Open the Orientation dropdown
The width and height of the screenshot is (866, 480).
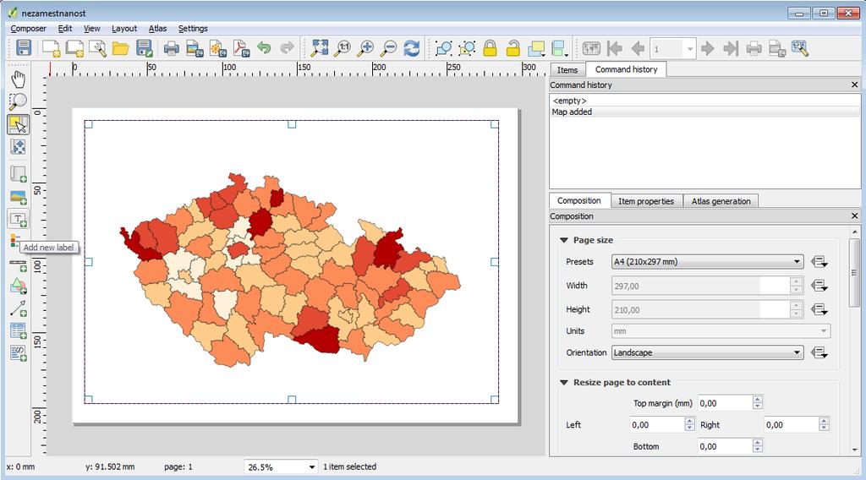(708, 352)
